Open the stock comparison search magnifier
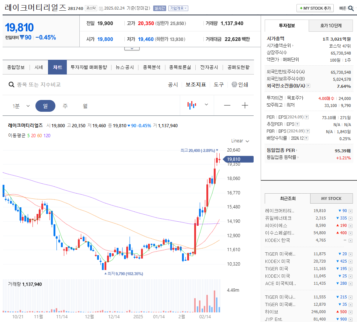Viewport: 357px width, 322px height. pos(11,84)
